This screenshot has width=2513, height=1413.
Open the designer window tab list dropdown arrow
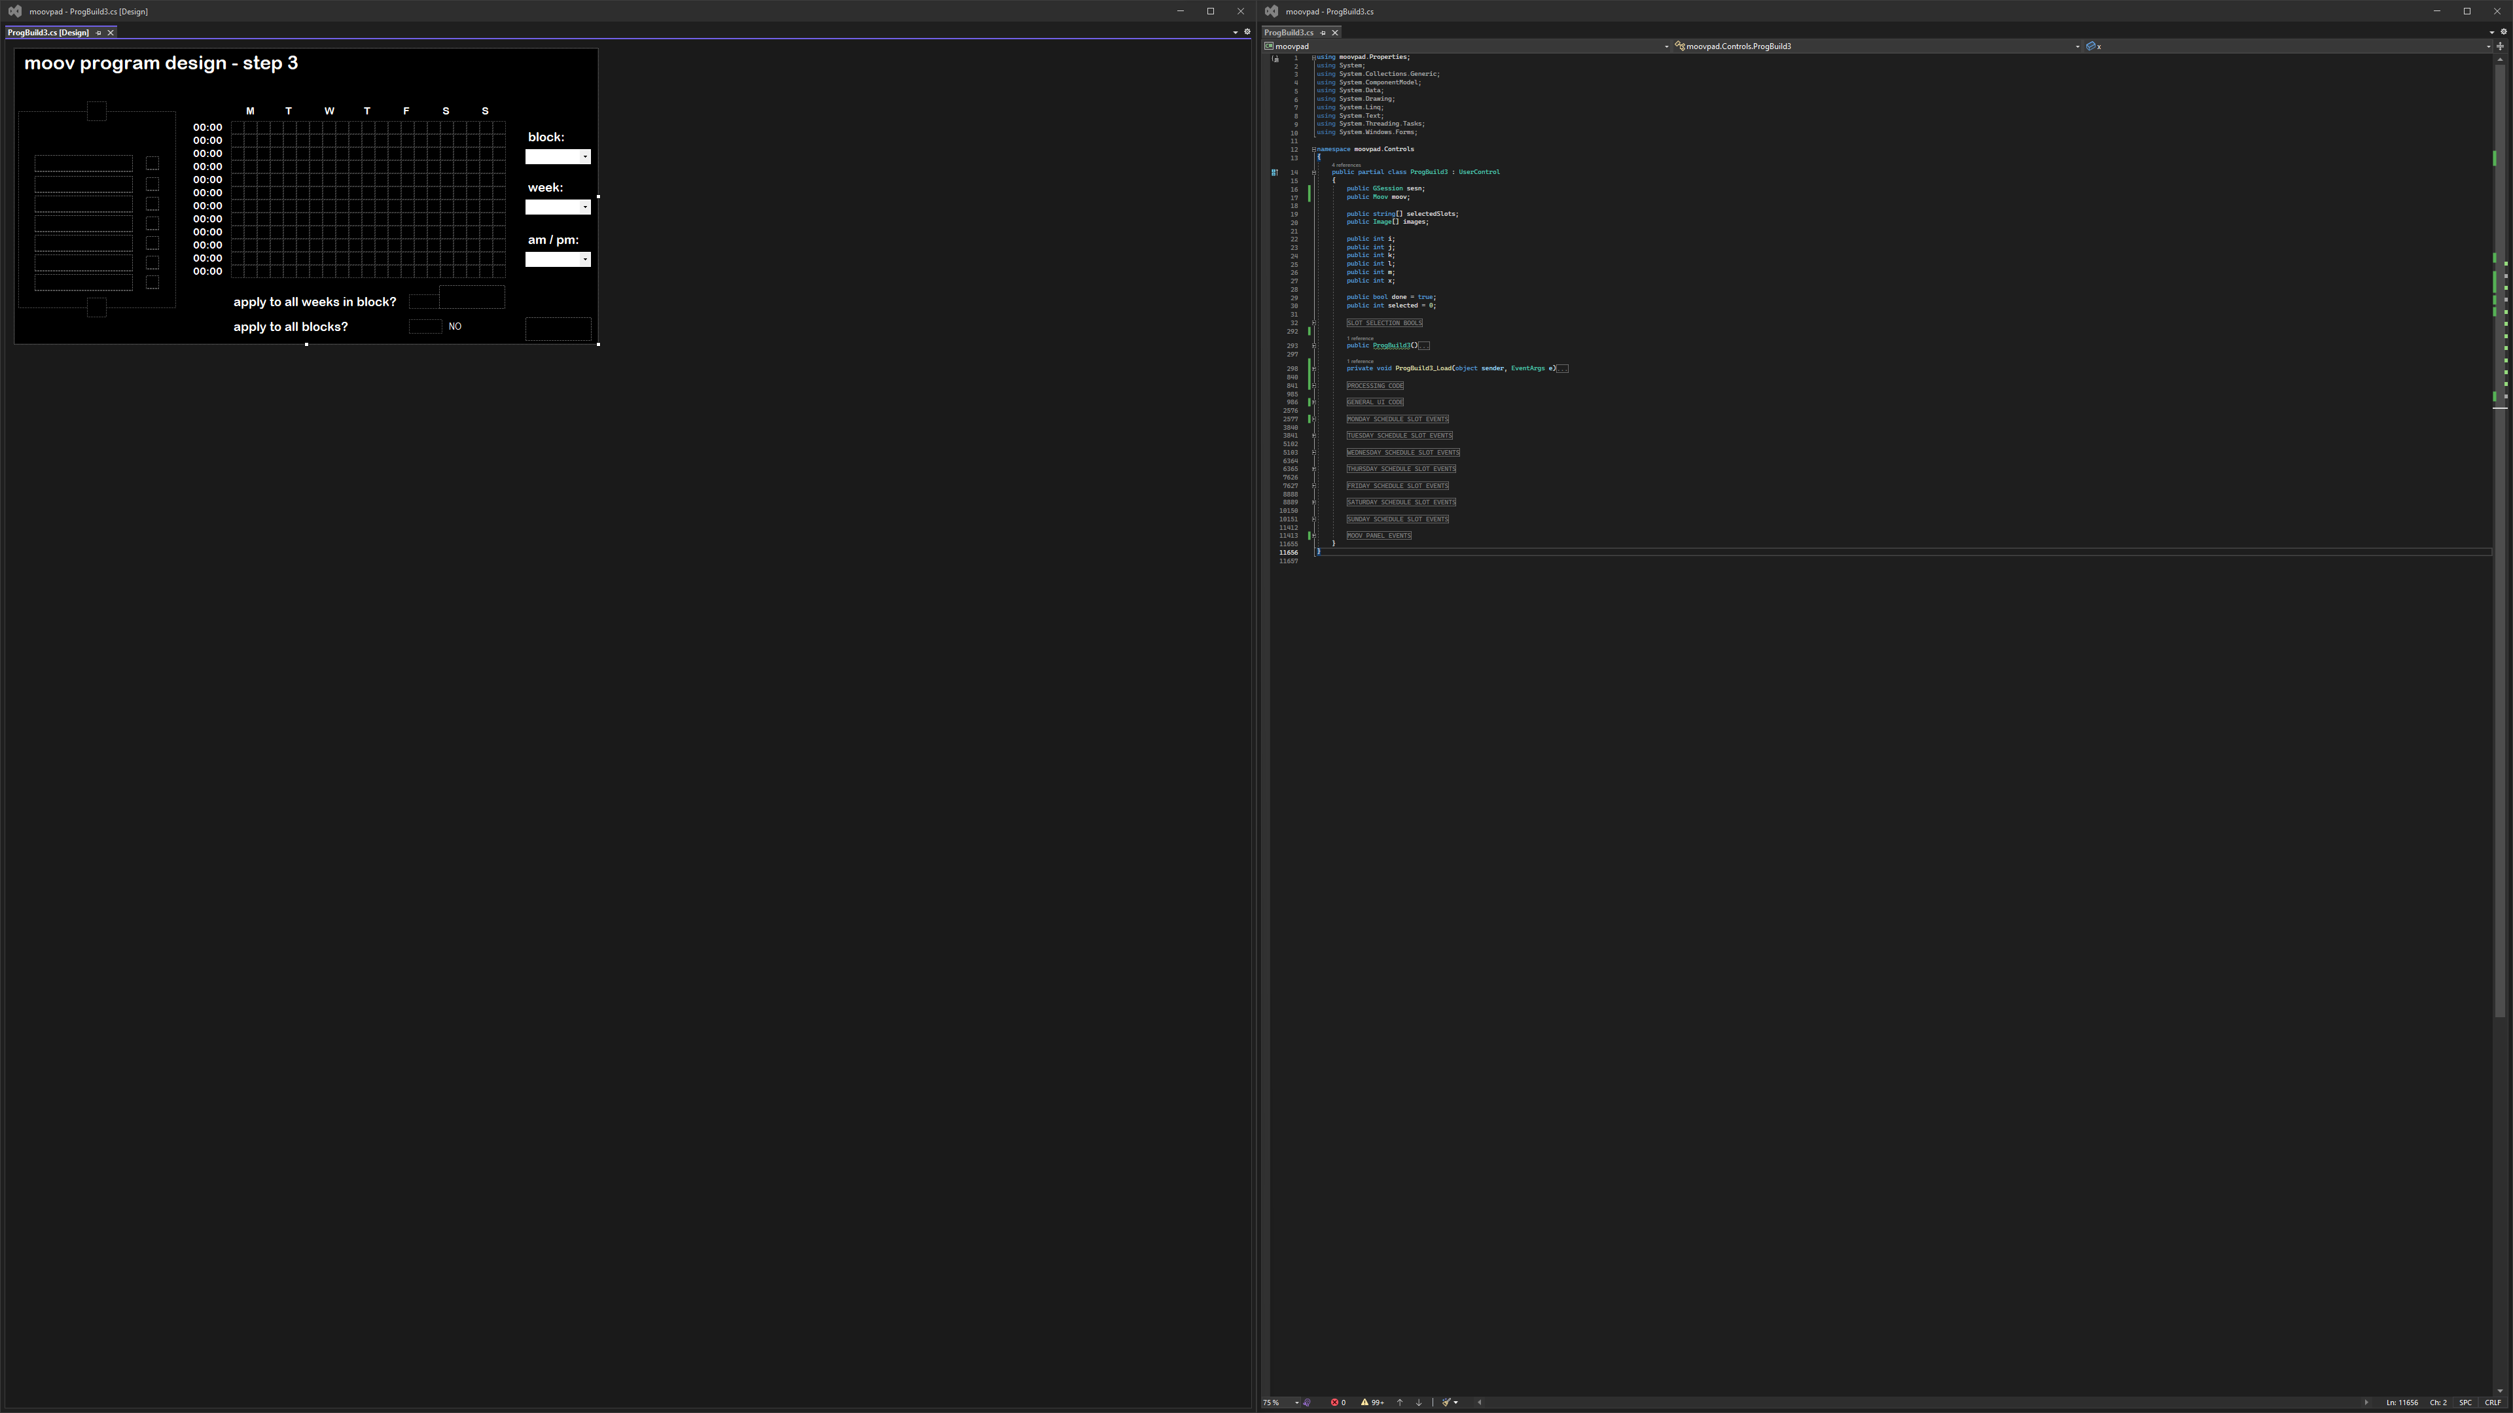(1235, 32)
